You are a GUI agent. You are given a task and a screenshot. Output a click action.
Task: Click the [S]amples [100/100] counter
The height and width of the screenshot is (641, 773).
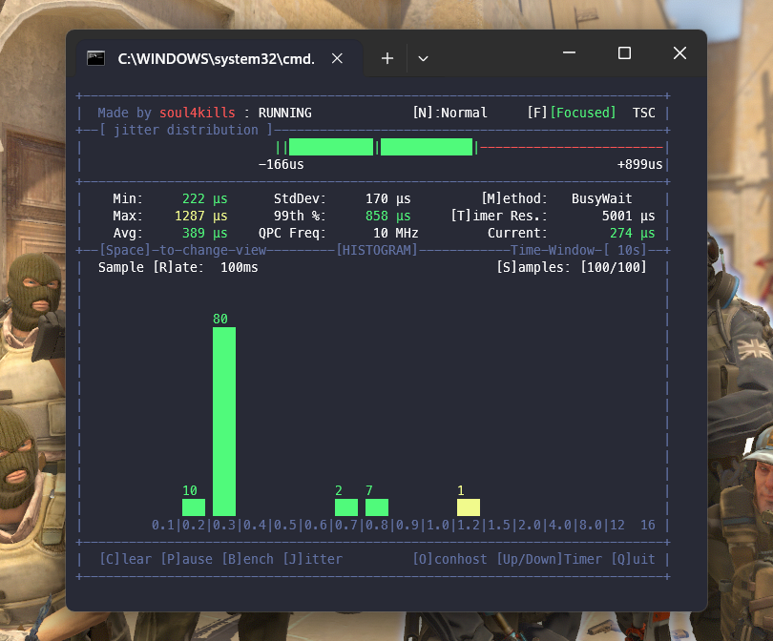pos(572,267)
